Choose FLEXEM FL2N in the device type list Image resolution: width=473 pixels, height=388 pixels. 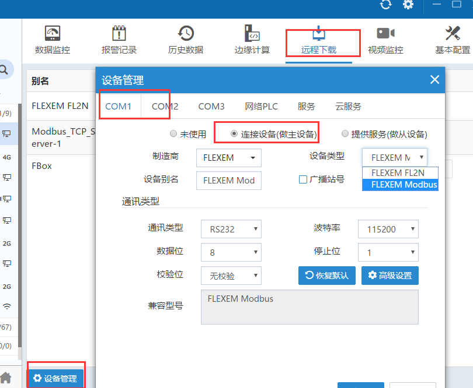(x=400, y=173)
